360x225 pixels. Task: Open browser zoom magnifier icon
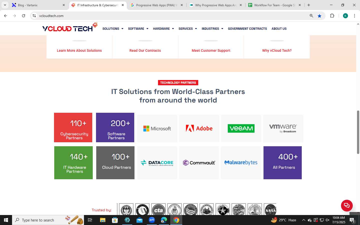tap(311, 16)
